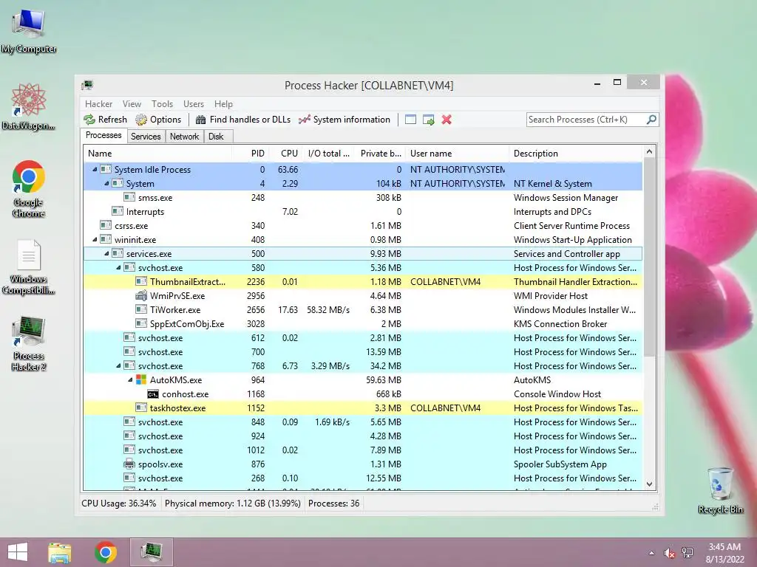Select the Google Chrome desktop shortcut
Screen dimensions: 757x567
click(x=29, y=189)
